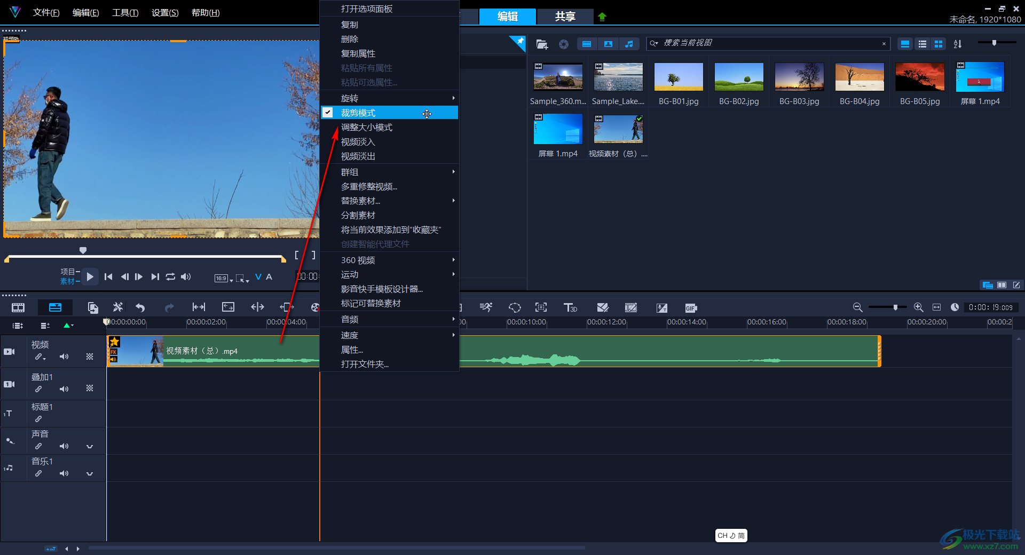
Task: Click the roll tool icon
Action: pos(257,307)
